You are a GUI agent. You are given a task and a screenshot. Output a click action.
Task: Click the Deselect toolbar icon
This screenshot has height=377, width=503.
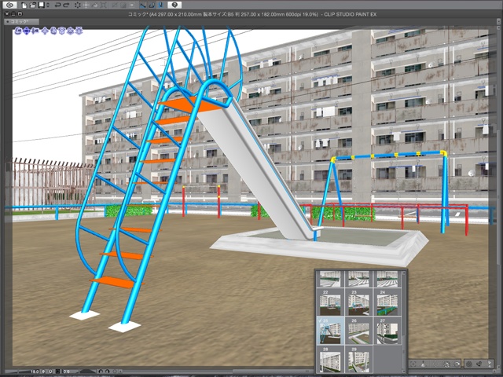pos(115,5)
